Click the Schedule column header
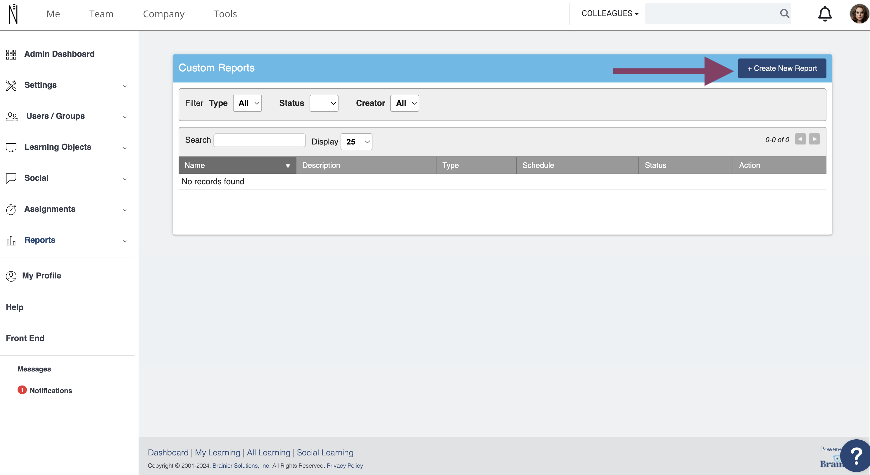Screen dimensions: 870x475 [578, 165]
